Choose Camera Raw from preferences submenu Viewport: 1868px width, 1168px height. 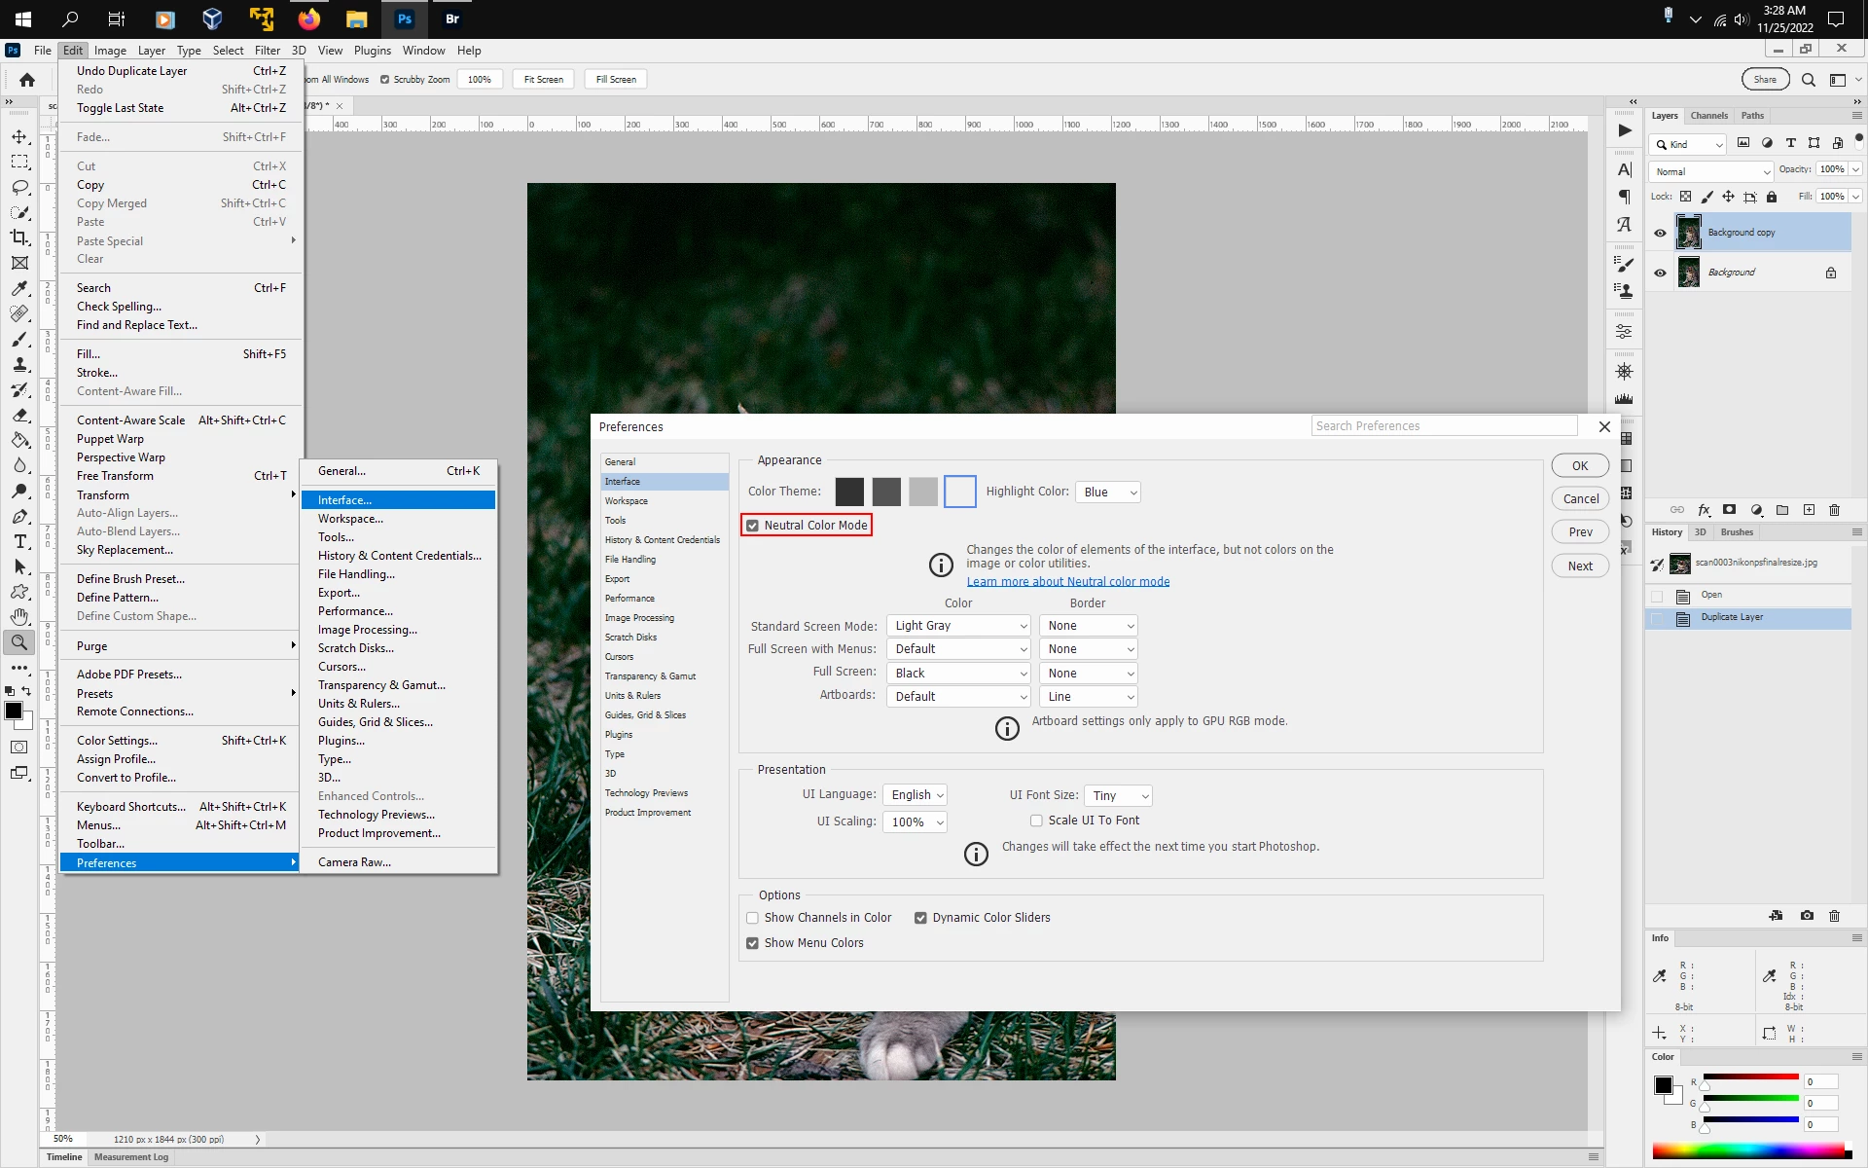point(354,862)
